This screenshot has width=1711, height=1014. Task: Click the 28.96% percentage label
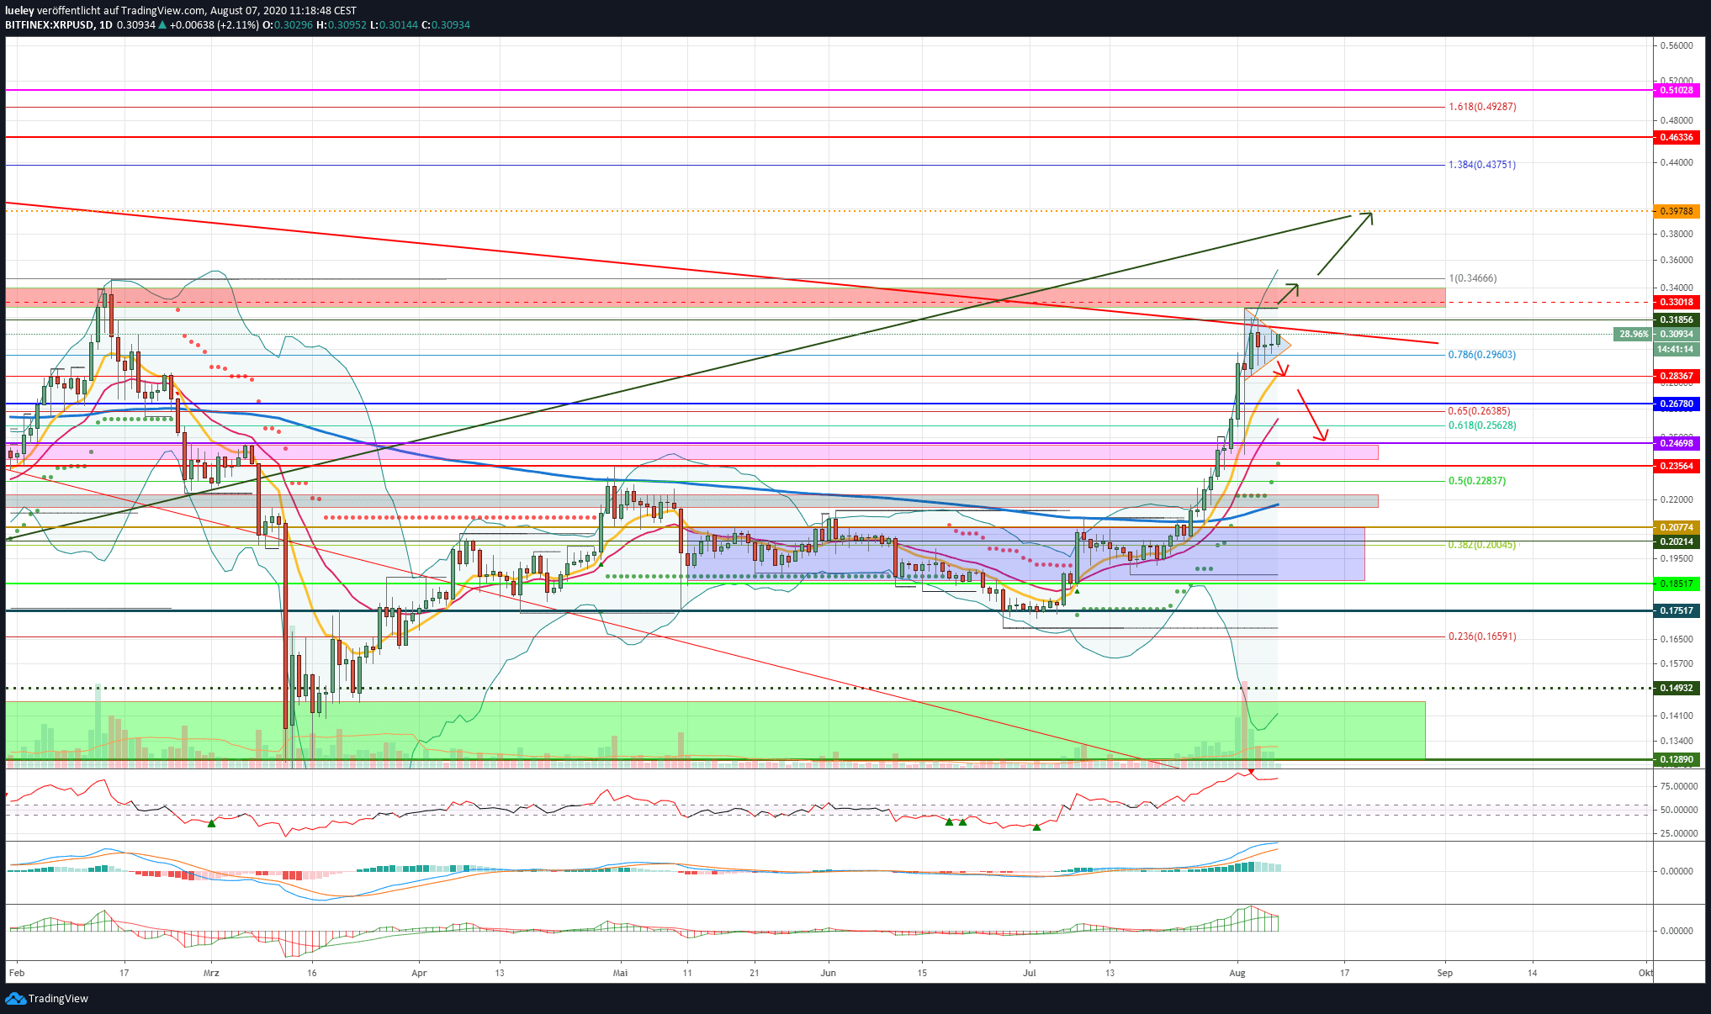point(1634,334)
